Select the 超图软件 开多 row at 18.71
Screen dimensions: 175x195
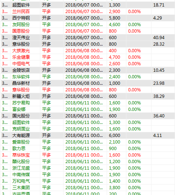click(87, 5)
